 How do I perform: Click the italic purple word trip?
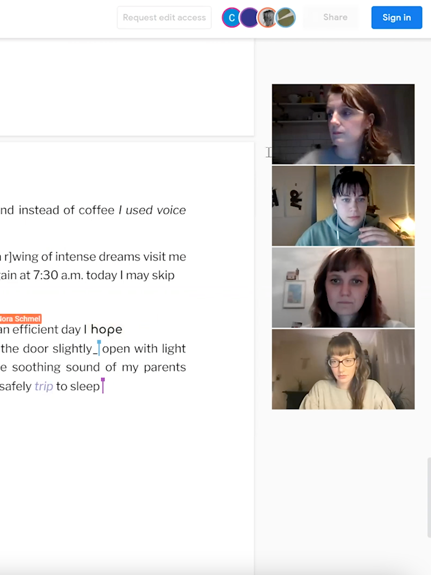[x=44, y=386]
